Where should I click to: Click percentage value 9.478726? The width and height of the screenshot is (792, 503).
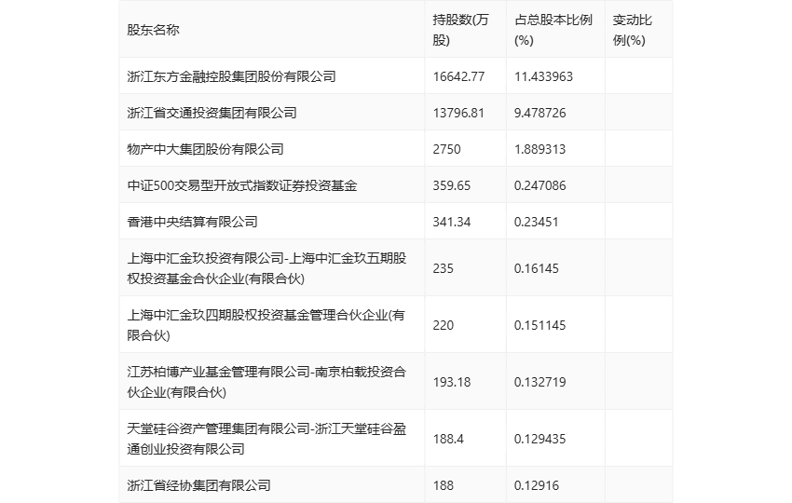pos(539,113)
